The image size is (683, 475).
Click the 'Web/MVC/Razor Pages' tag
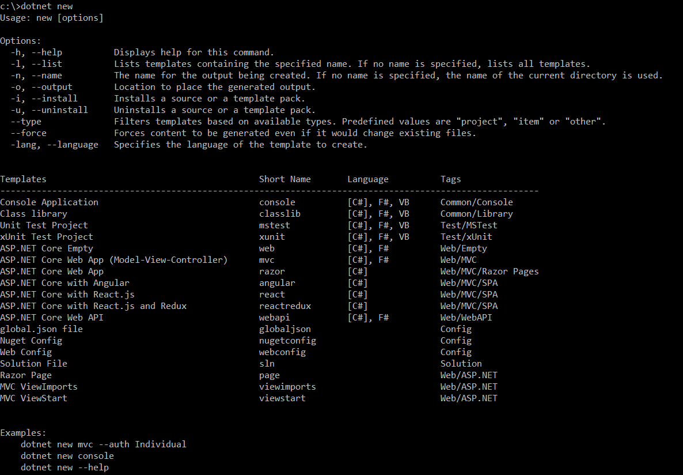coord(490,272)
